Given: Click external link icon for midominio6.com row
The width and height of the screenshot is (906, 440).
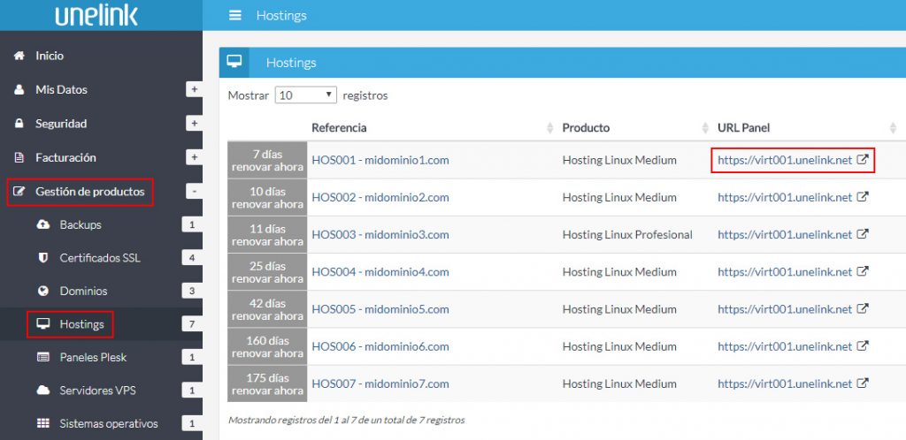Looking at the screenshot, I should 862,346.
